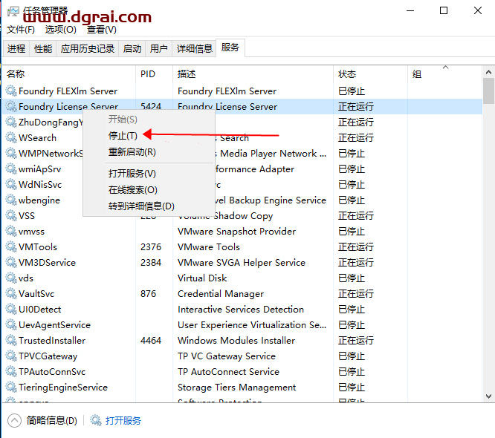Switch to the 性能 tab
Viewport: 495px width, 438px height.
43,49
